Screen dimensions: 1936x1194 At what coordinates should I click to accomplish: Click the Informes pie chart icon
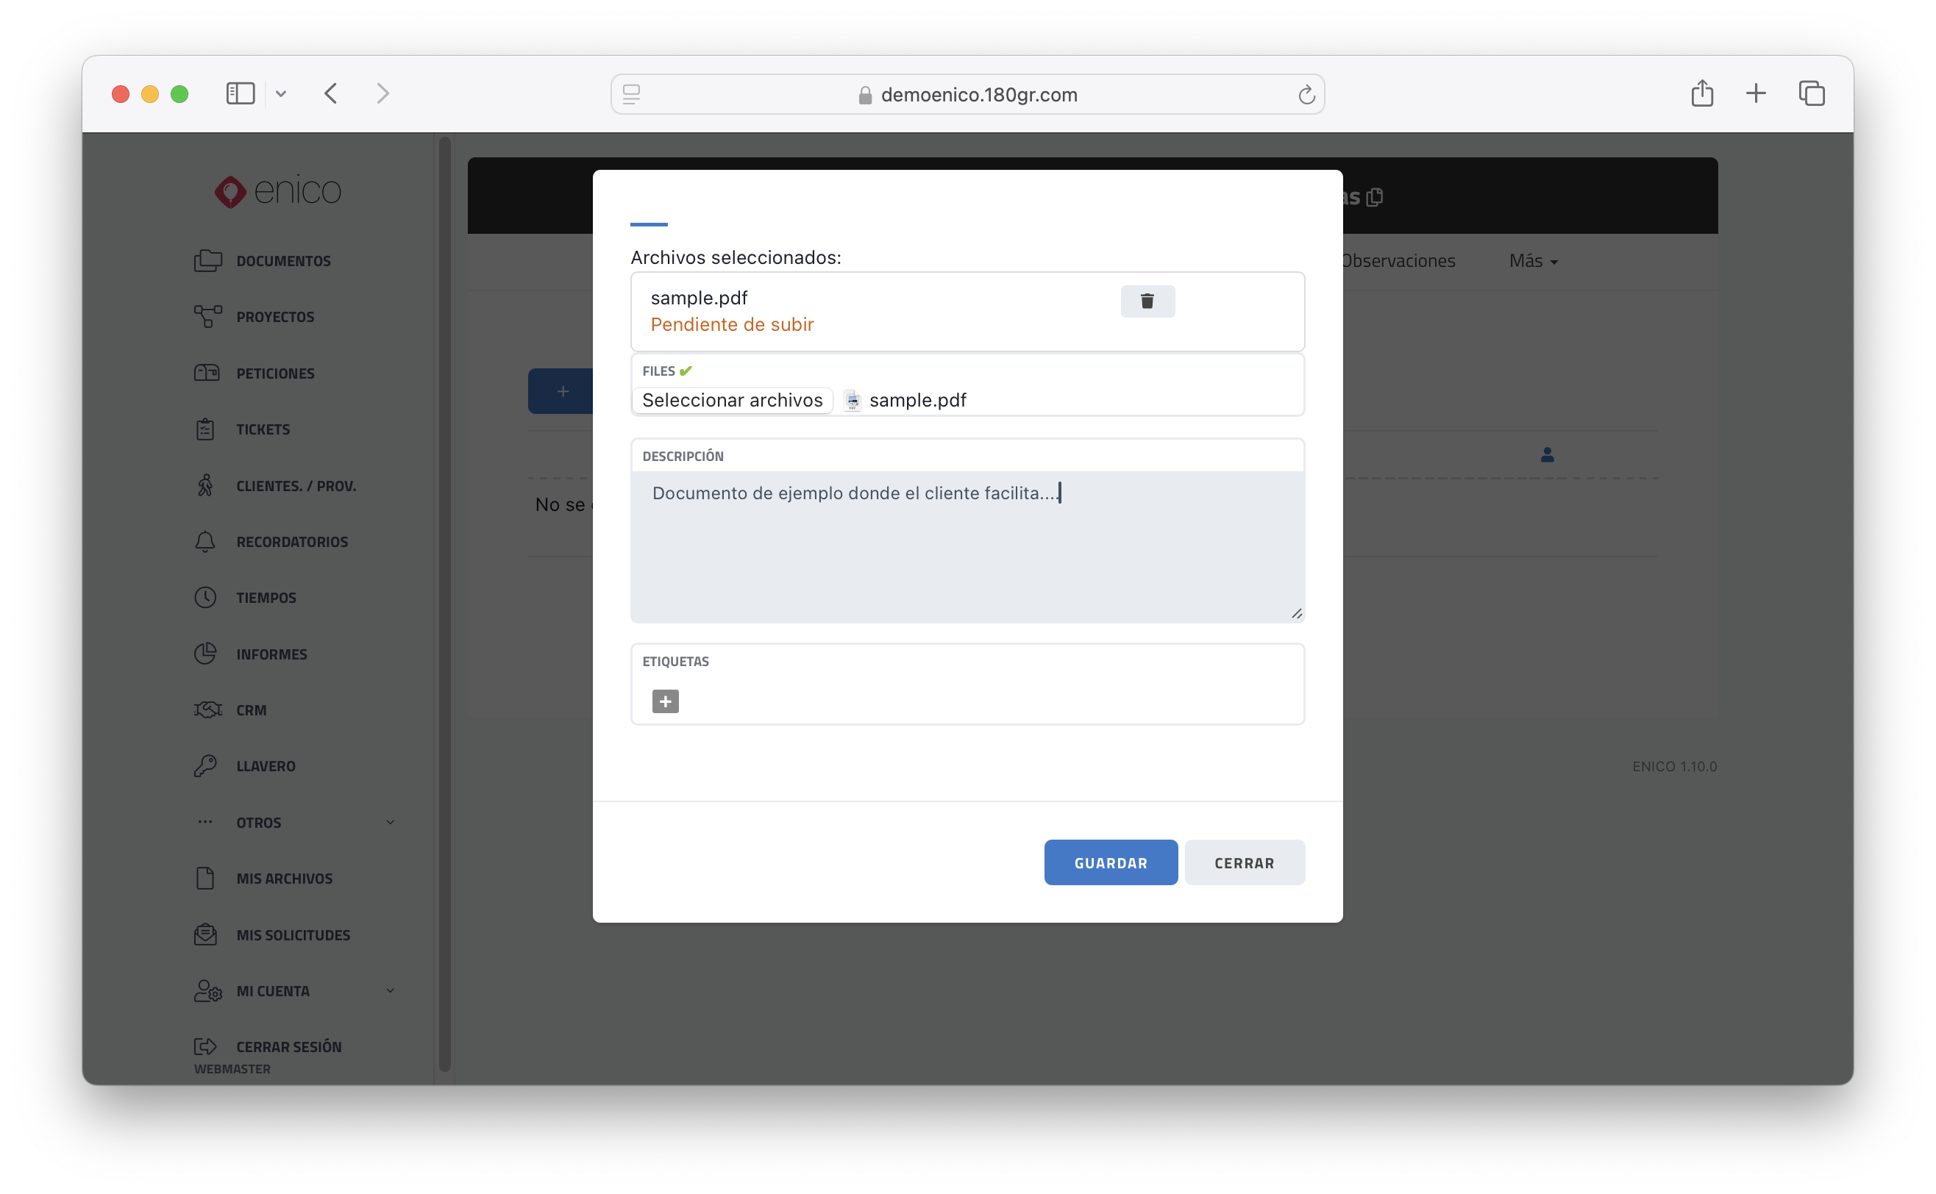205,654
